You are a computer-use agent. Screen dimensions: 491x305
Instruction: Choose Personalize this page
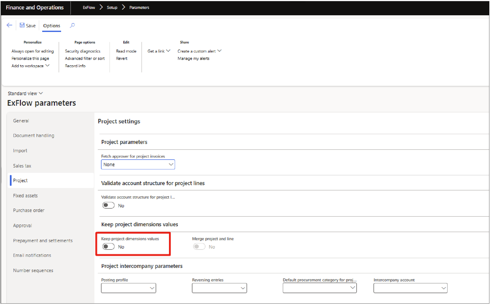click(x=30, y=58)
